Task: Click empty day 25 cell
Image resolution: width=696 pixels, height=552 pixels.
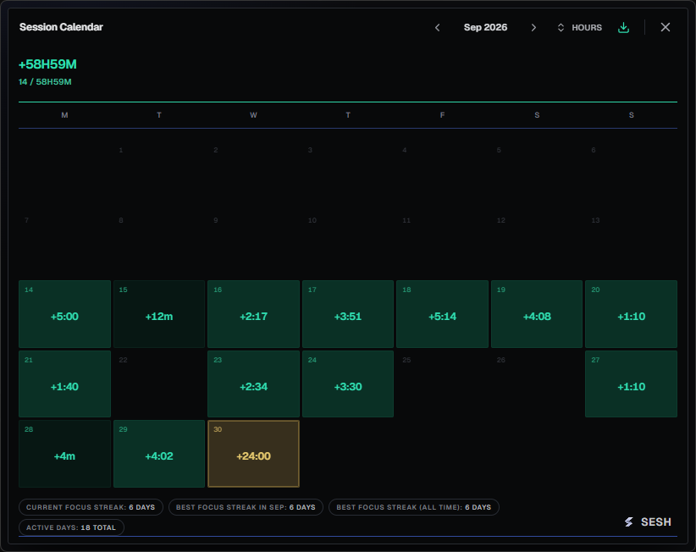Action: click(442, 384)
